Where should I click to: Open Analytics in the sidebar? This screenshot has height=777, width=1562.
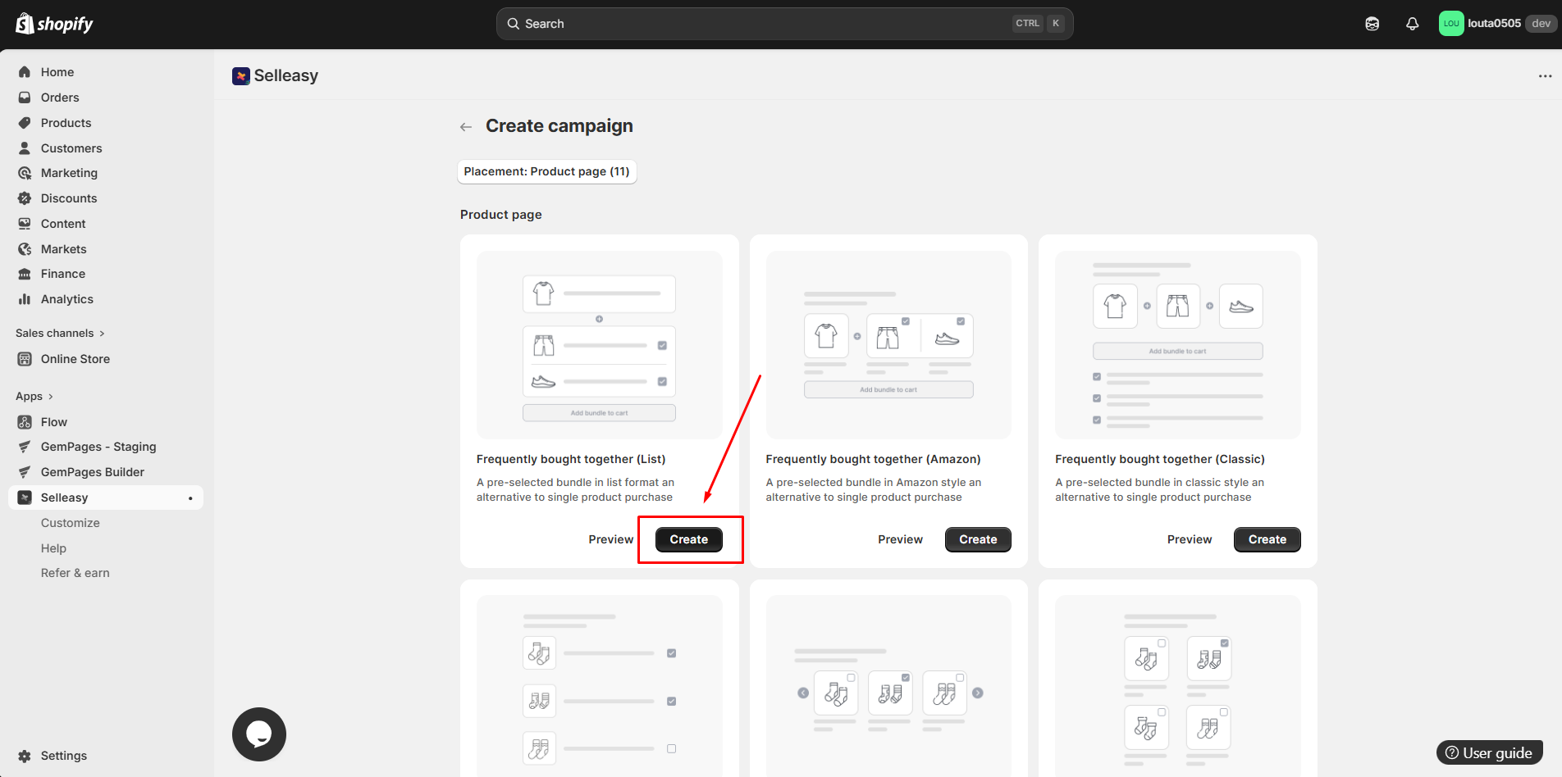tap(67, 299)
